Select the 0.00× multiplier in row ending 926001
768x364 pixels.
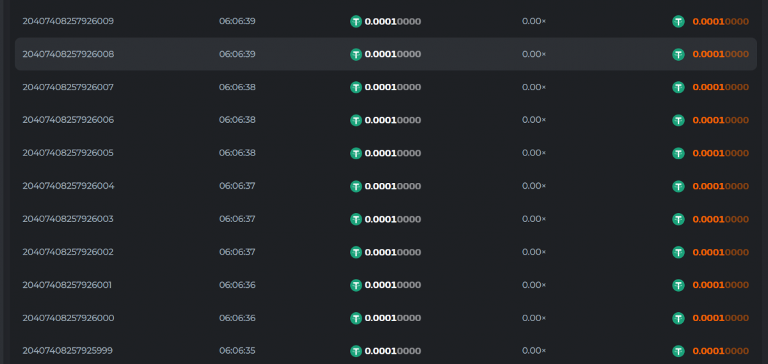(x=534, y=285)
